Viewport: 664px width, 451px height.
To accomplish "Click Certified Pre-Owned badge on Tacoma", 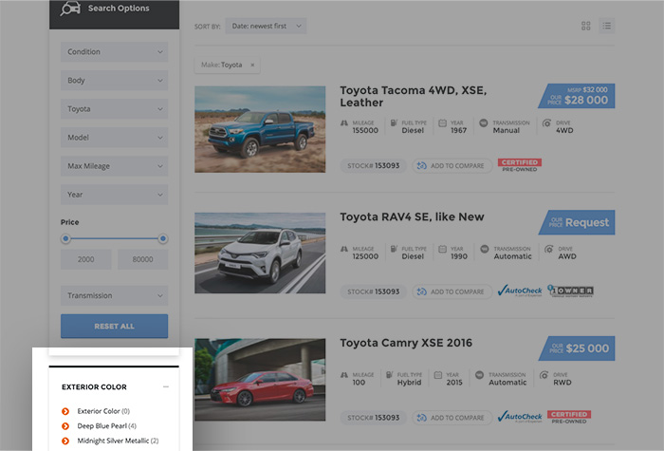I will click(x=519, y=164).
